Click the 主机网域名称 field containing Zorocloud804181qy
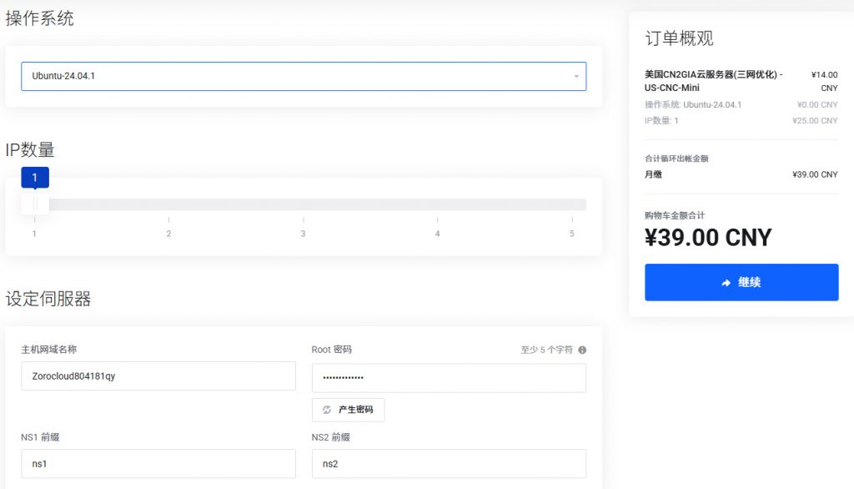 tap(158, 376)
